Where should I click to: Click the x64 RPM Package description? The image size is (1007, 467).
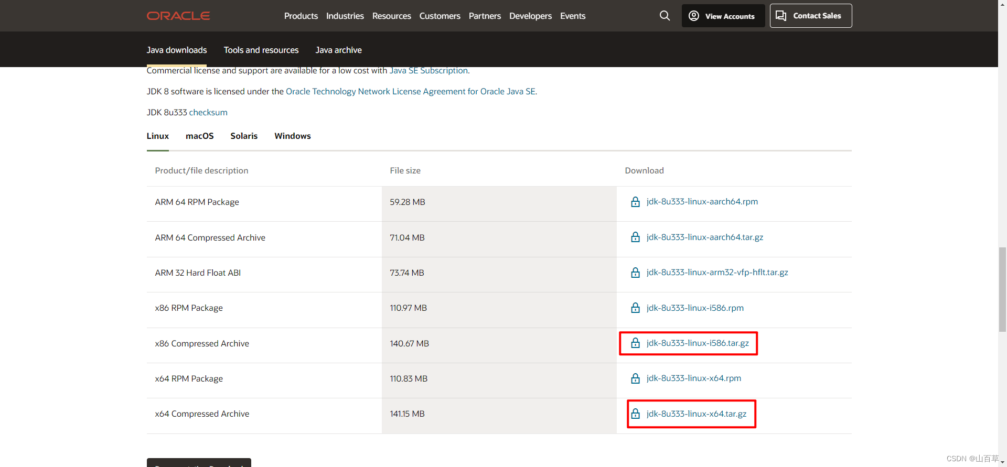tap(189, 378)
